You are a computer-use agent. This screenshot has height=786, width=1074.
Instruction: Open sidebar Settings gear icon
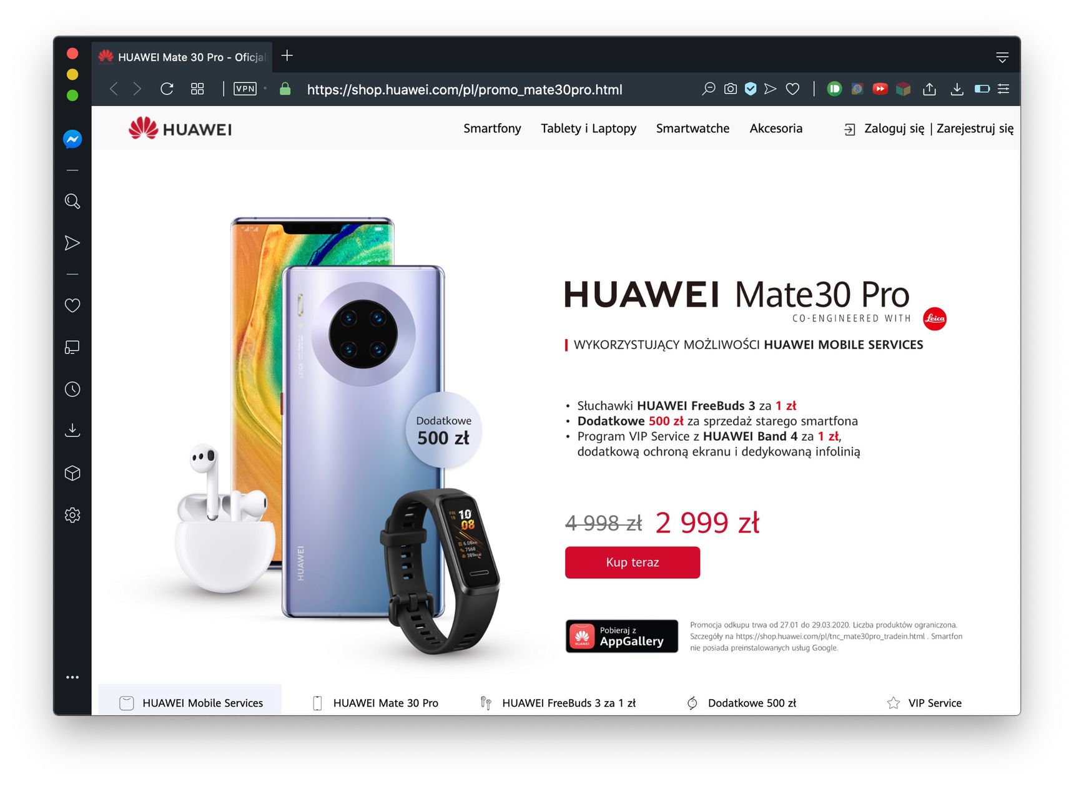(x=72, y=515)
